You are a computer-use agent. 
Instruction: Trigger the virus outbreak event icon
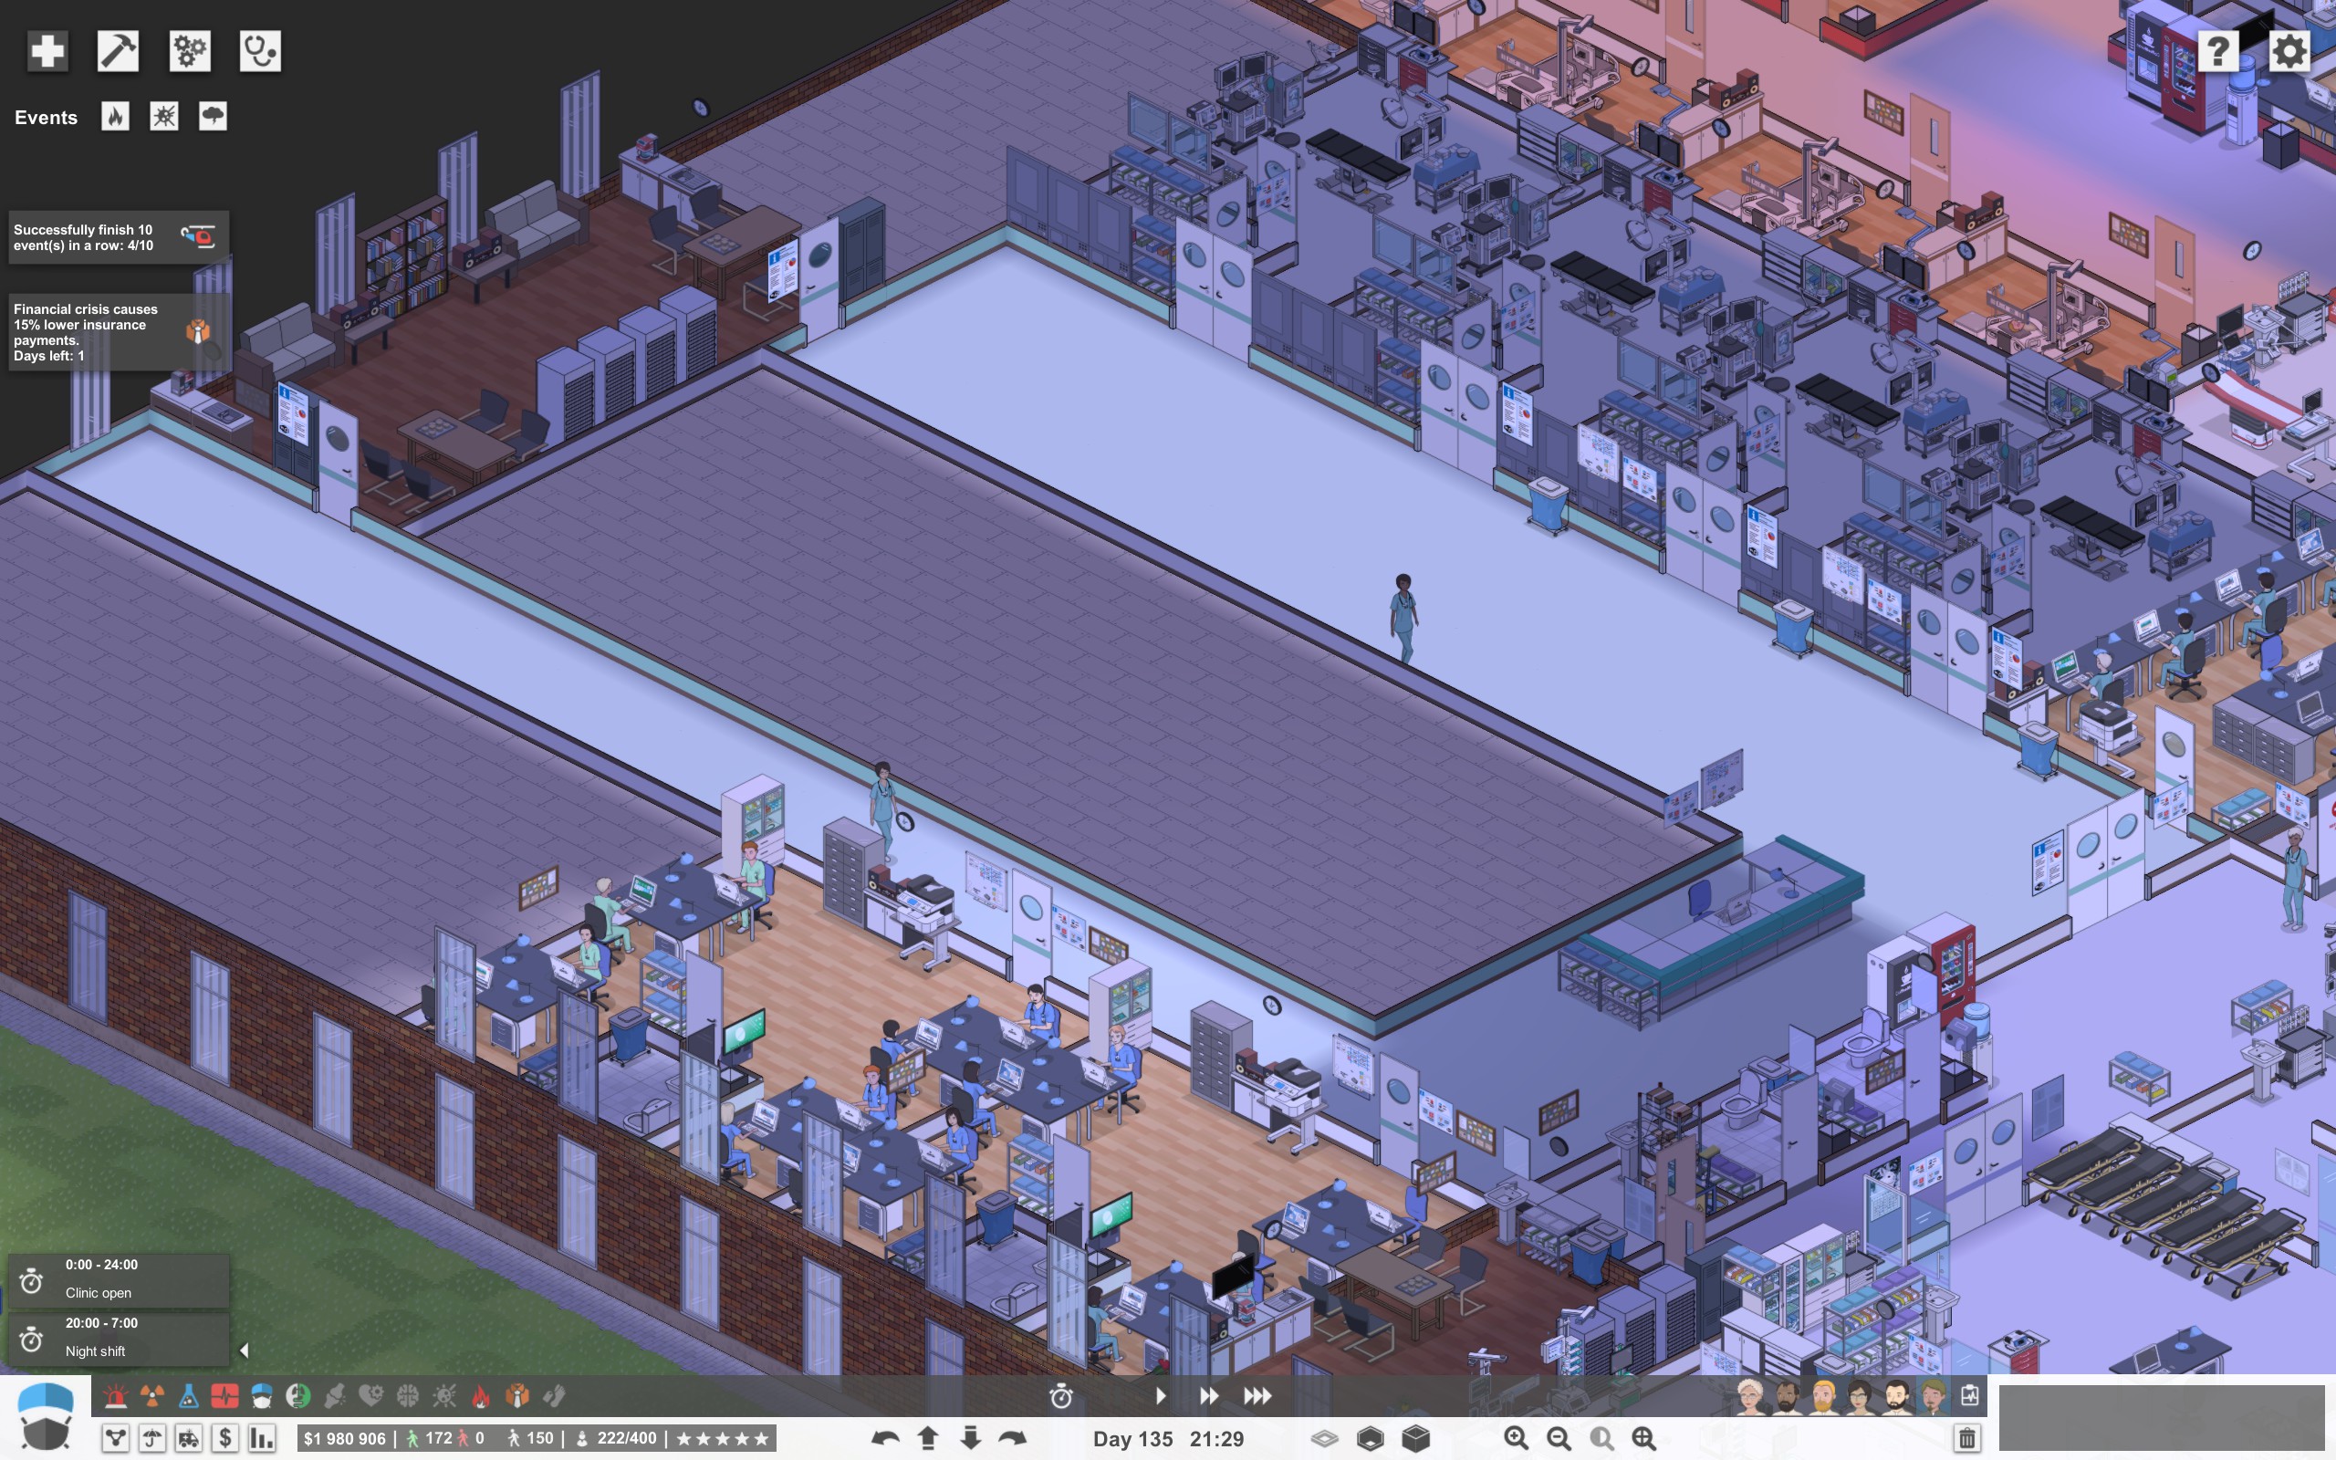pos(164,117)
